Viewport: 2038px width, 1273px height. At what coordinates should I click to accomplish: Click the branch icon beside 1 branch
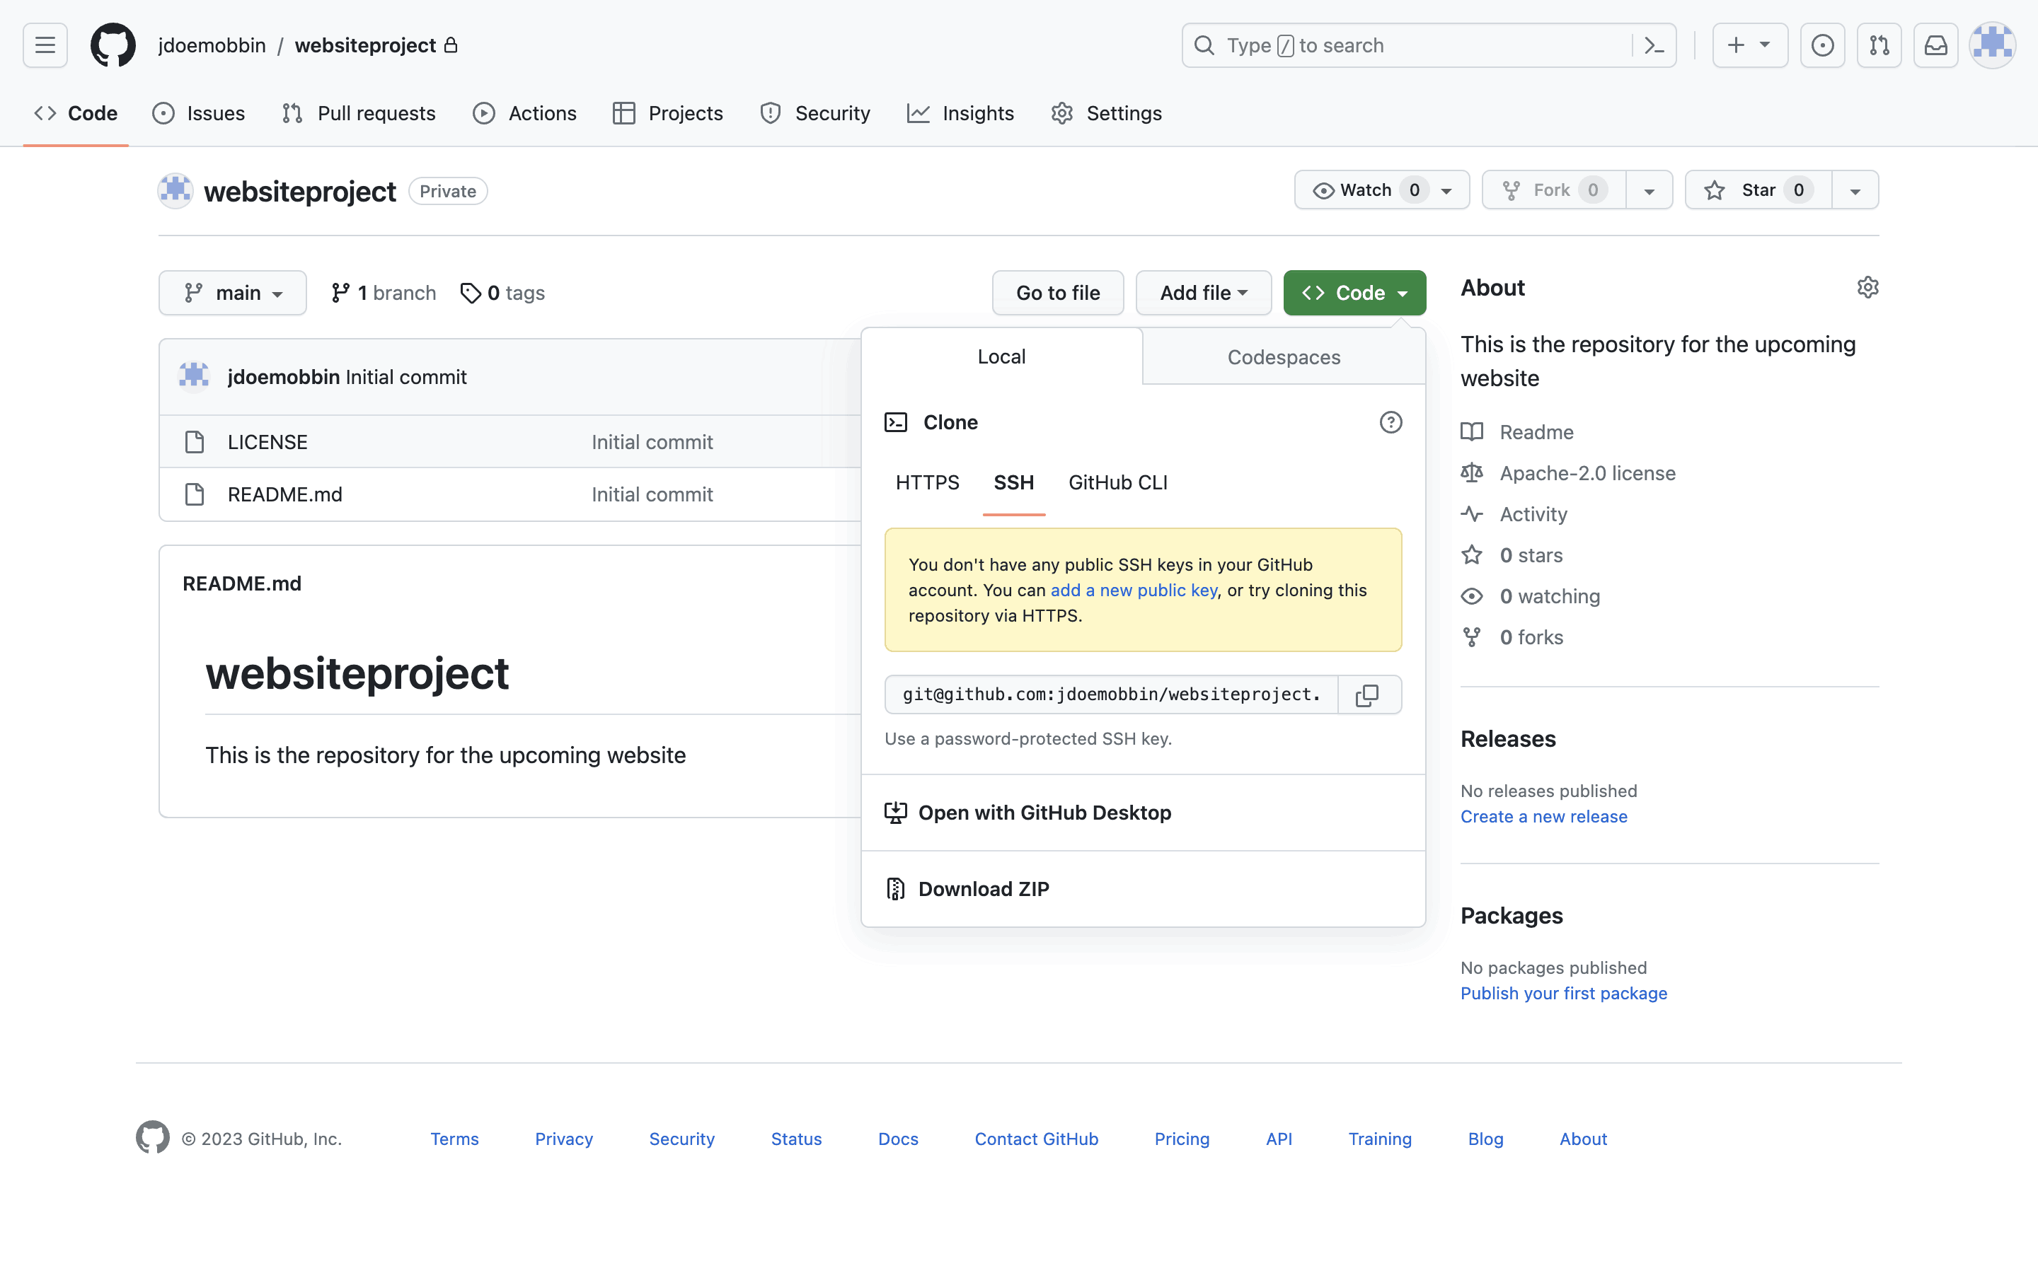[340, 293]
